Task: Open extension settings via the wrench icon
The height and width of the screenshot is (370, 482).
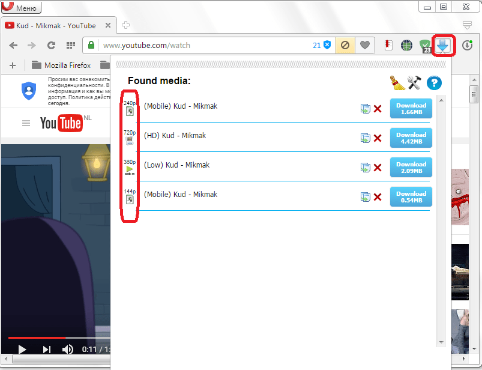Action: (414, 83)
